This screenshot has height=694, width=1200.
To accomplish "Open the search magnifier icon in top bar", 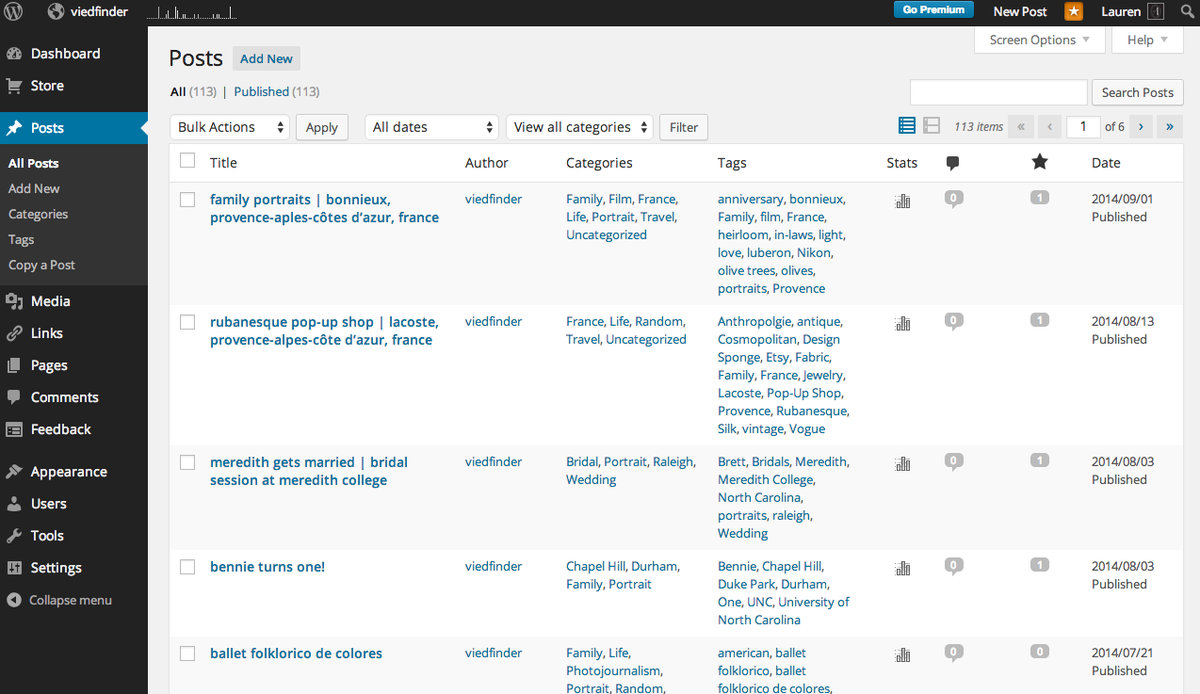I will [x=1186, y=12].
